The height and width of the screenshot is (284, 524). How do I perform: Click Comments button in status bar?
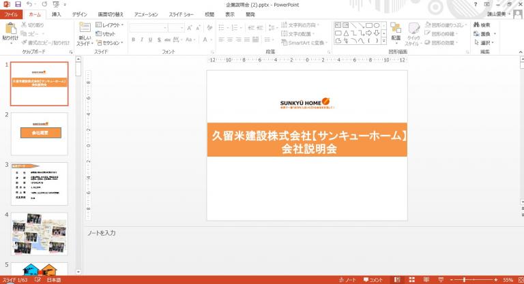click(373, 280)
